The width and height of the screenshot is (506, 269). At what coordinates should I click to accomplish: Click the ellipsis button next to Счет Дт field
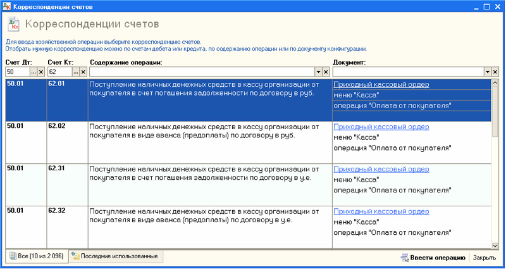coord(34,72)
